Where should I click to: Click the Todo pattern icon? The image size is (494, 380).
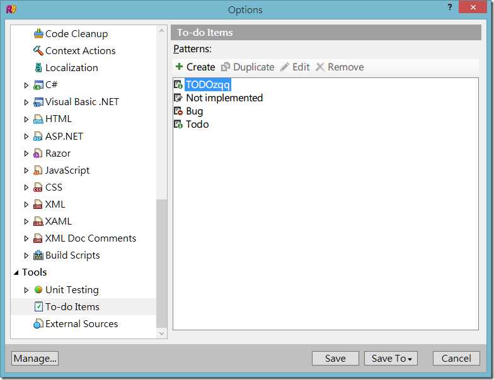click(x=178, y=125)
